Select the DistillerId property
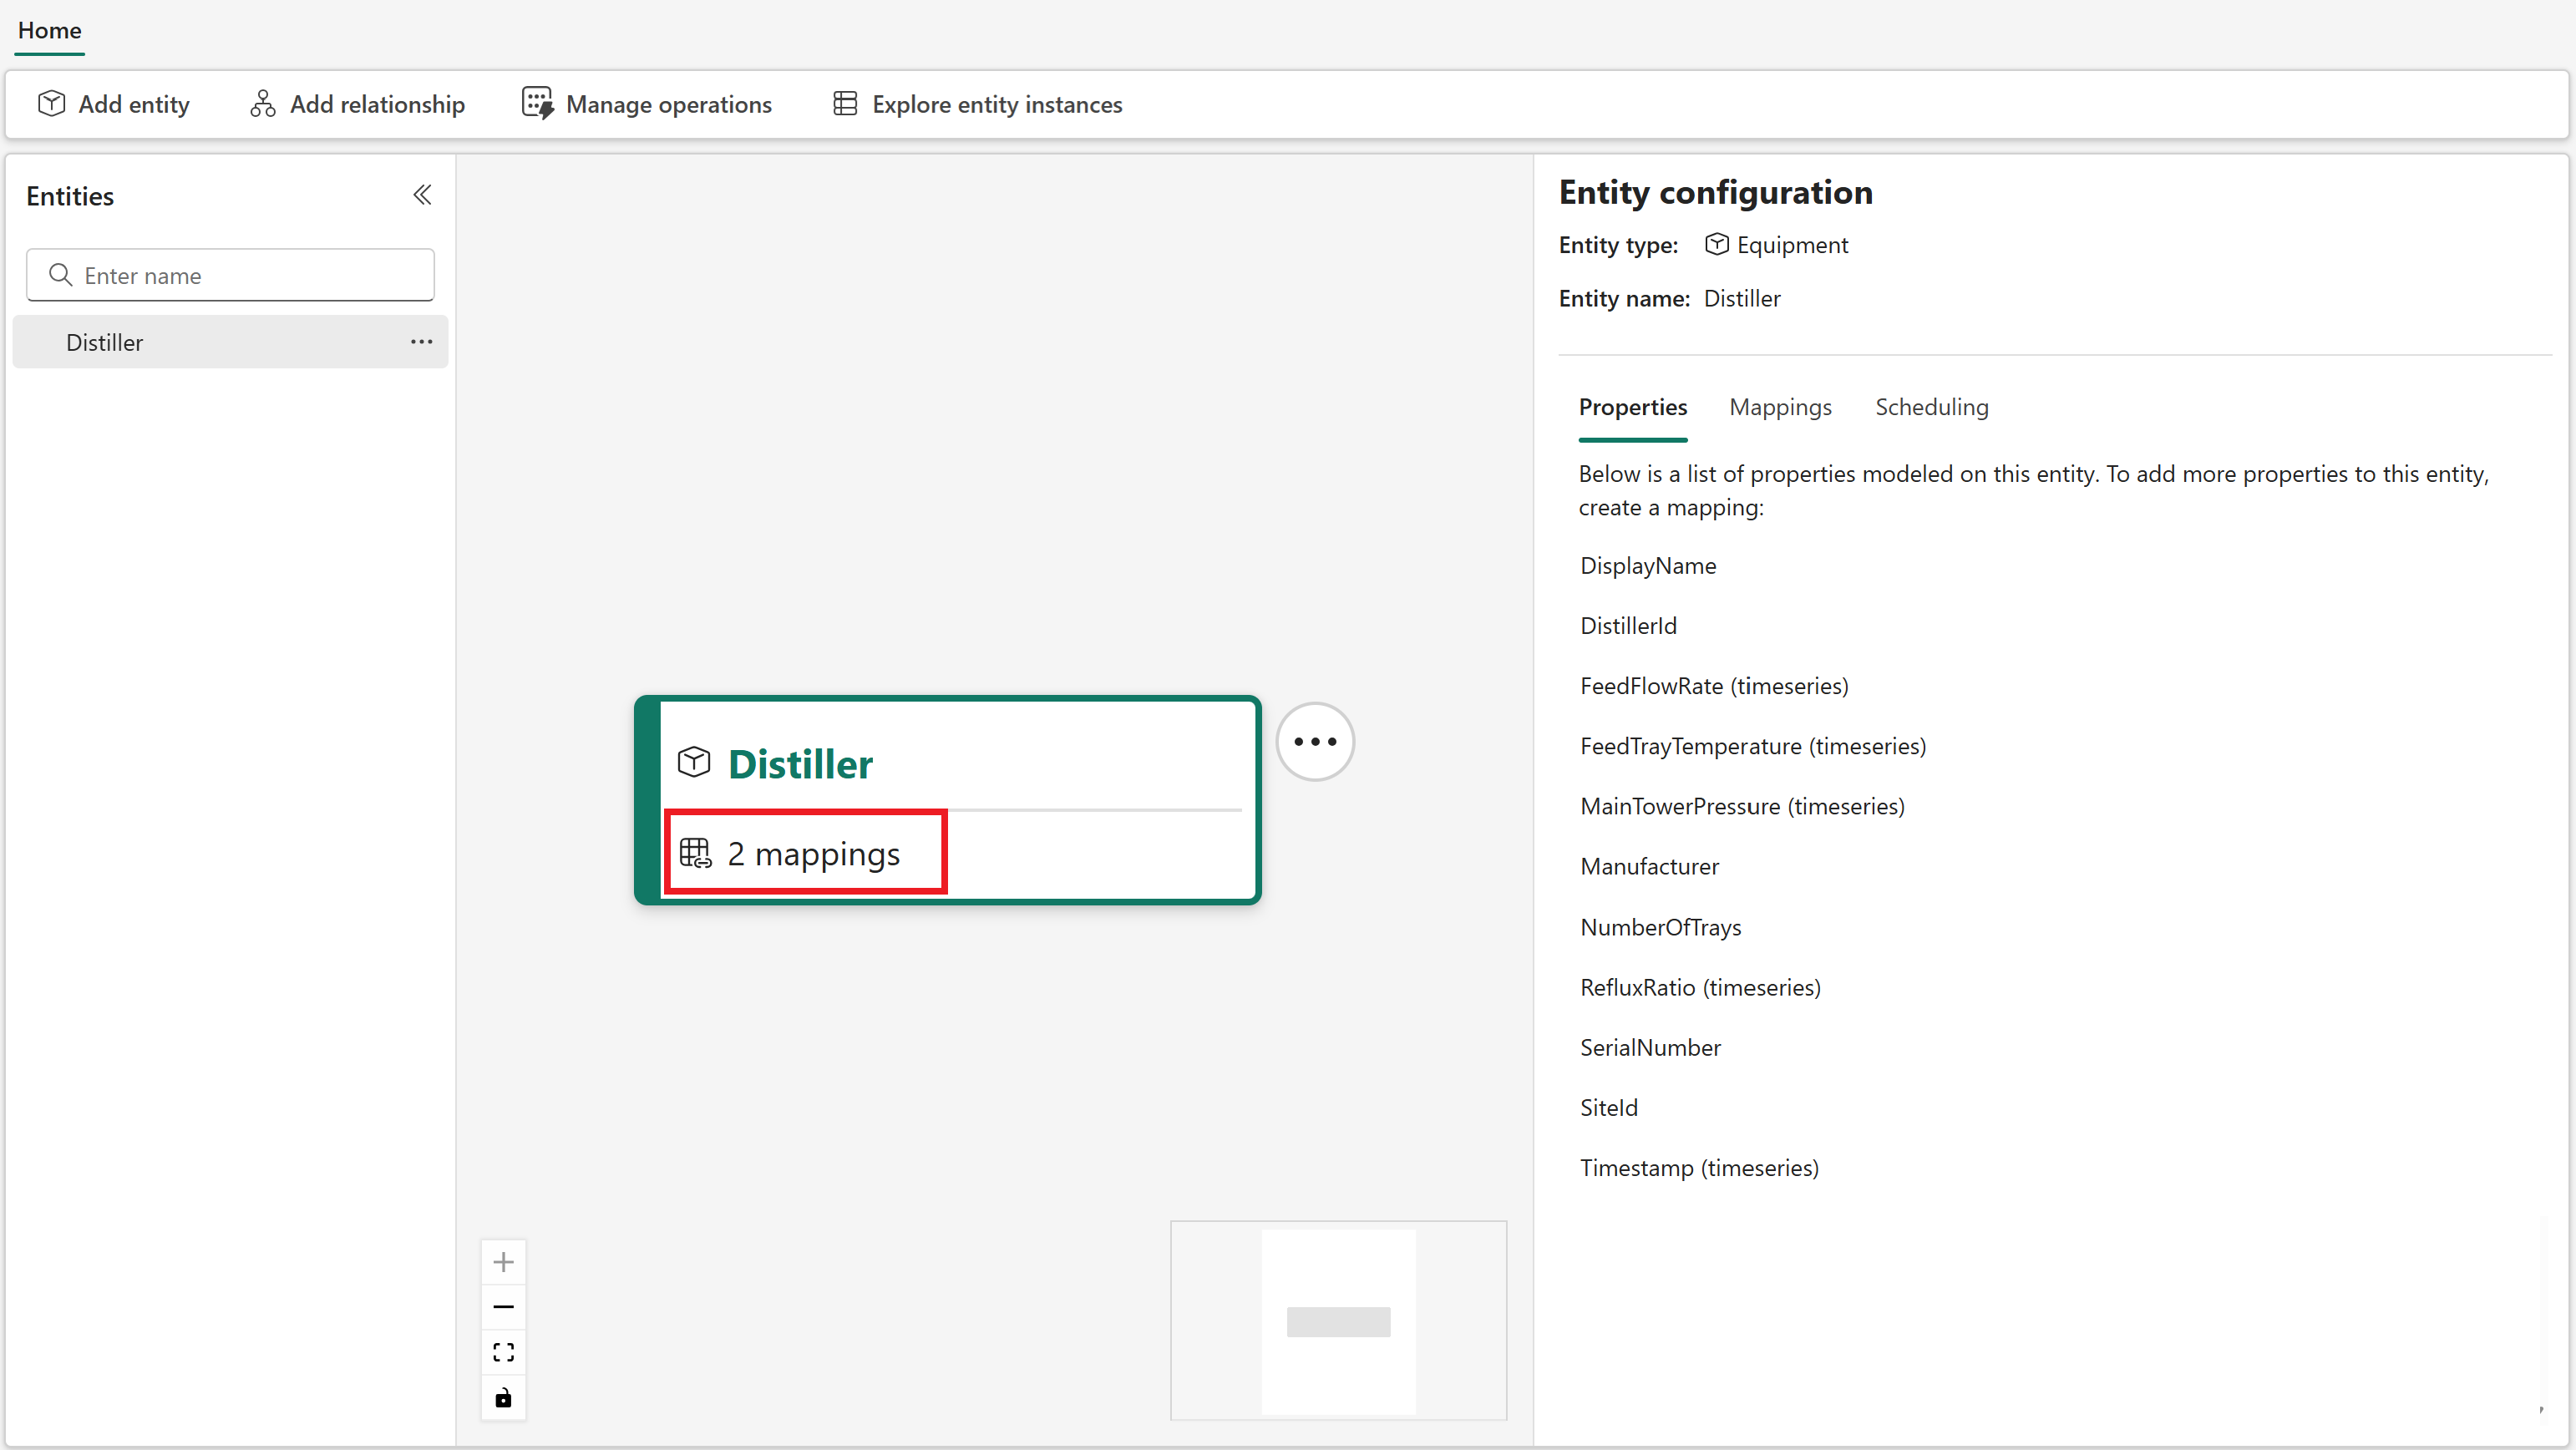 click(1628, 626)
